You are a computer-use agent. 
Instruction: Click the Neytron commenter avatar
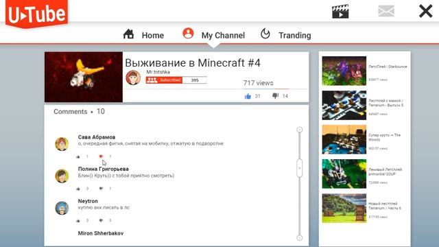[62, 208]
